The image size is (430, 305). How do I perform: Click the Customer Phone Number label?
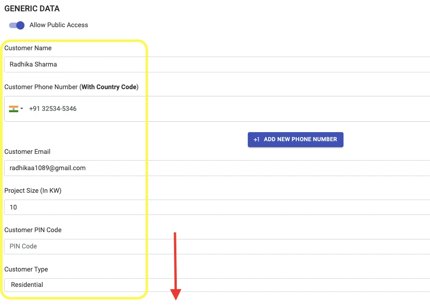point(71,87)
